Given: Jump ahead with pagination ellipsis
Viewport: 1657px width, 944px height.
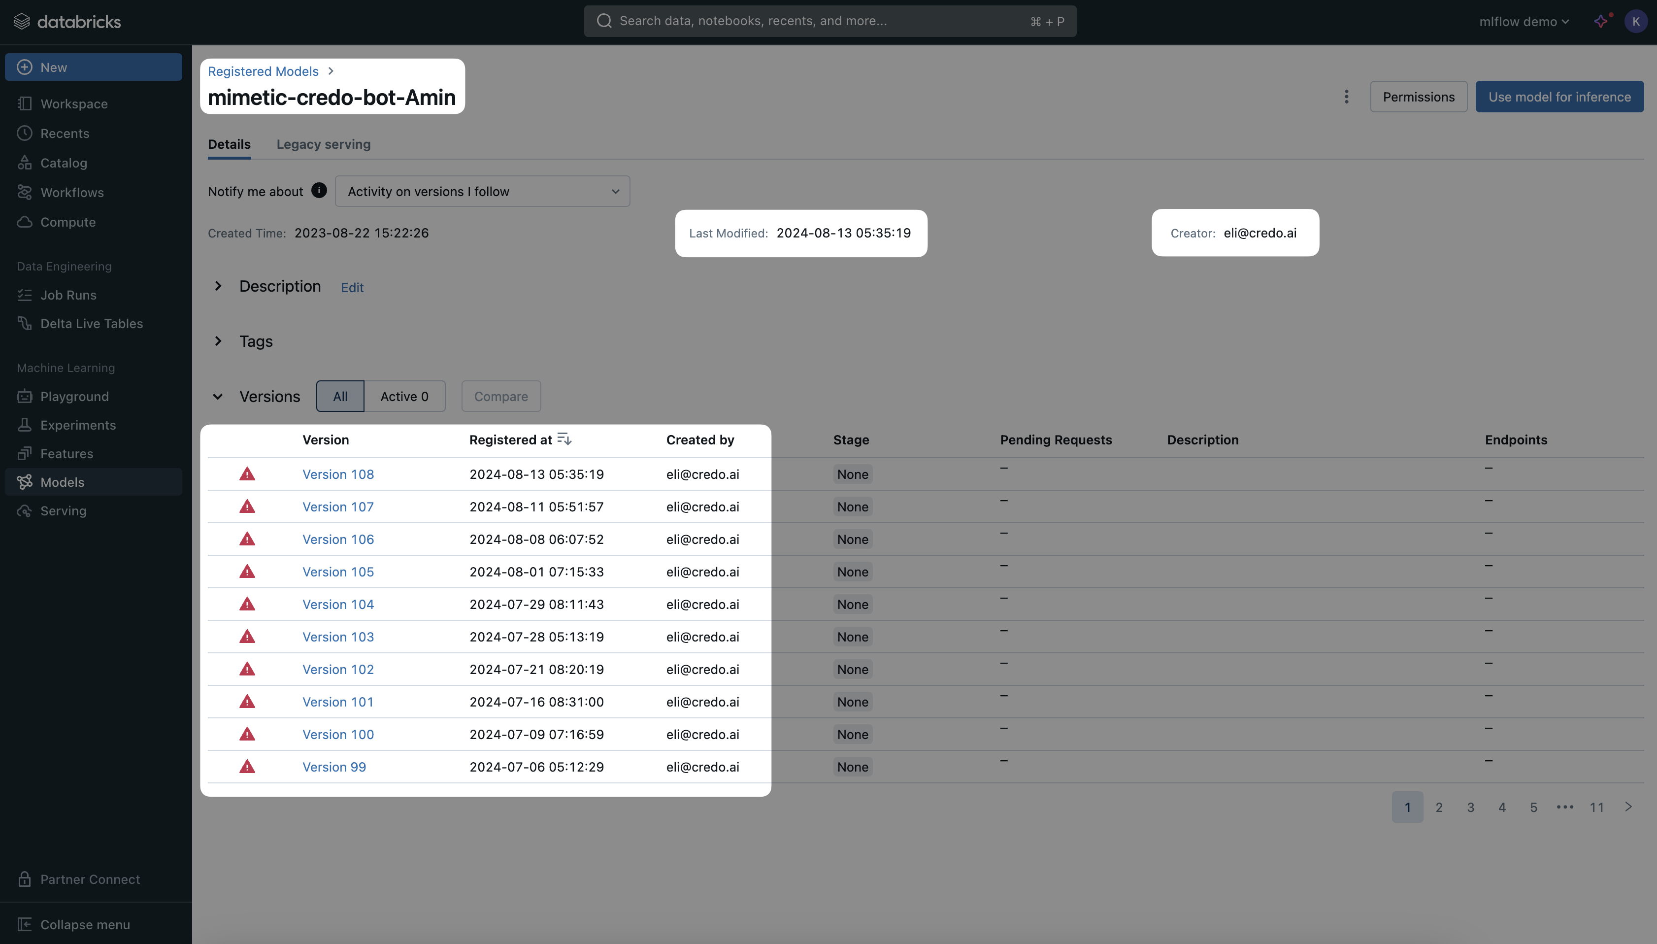Looking at the screenshot, I should point(1565,807).
